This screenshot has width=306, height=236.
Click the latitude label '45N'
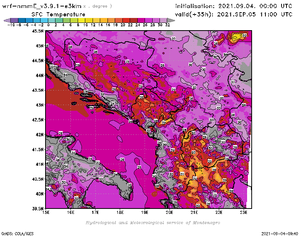click(x=39, y=46)
